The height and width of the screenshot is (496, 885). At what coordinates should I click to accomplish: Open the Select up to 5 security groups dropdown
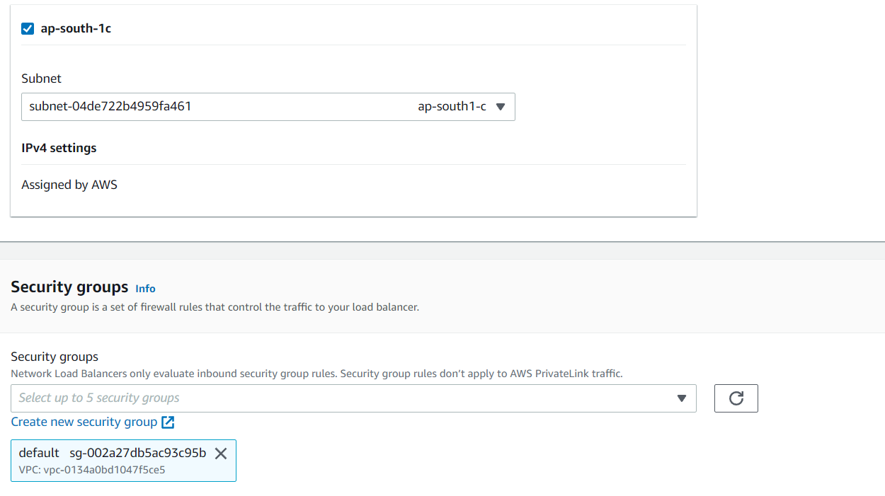pyautogui.click(x=353, y=398)
